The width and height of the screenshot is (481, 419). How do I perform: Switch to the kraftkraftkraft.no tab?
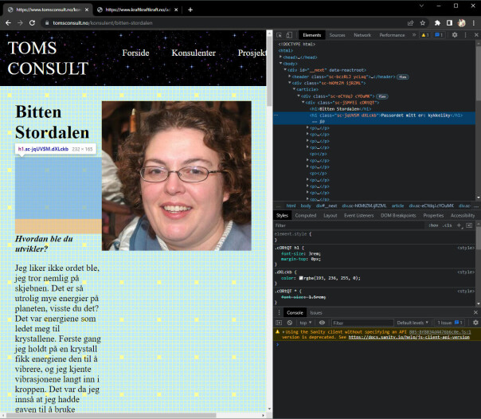pyautogui.click(x=138, y=10)
